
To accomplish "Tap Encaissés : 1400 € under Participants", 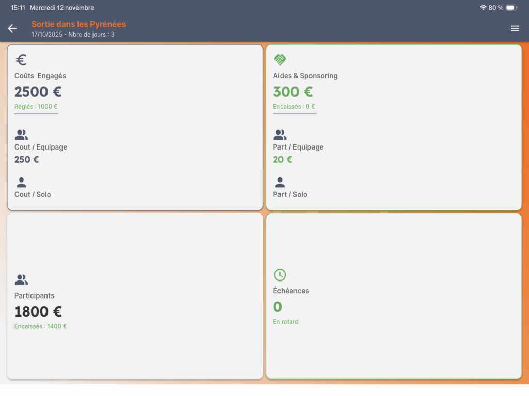I will click(x=41, y=326).
